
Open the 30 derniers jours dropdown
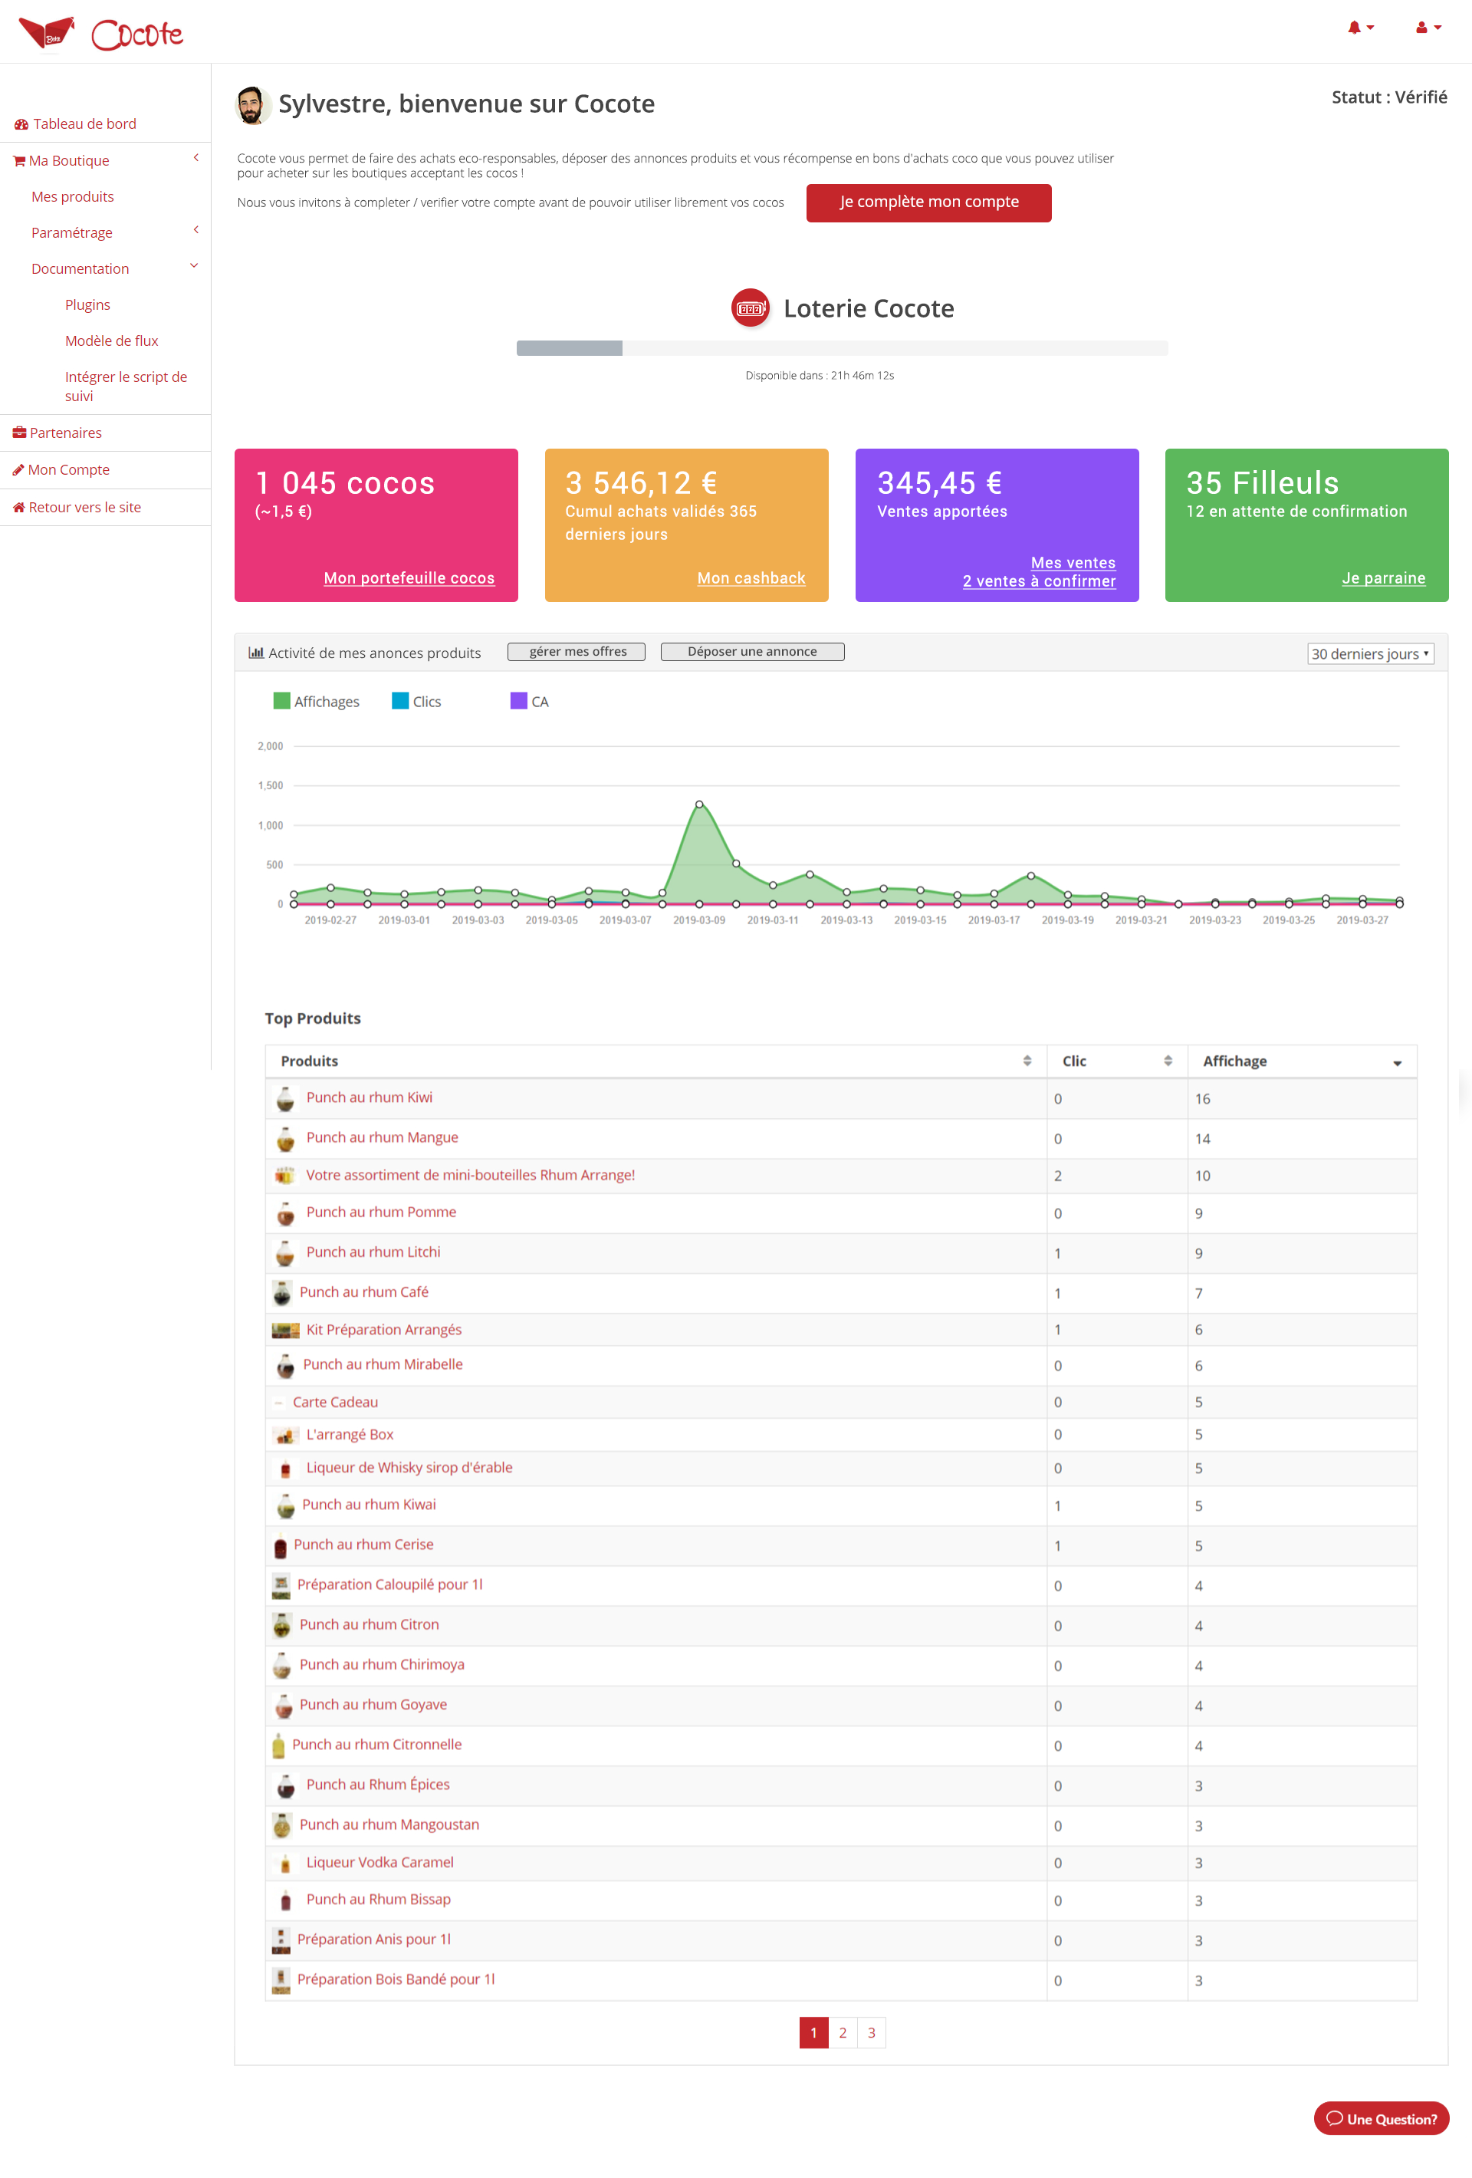coord(1370,654)
